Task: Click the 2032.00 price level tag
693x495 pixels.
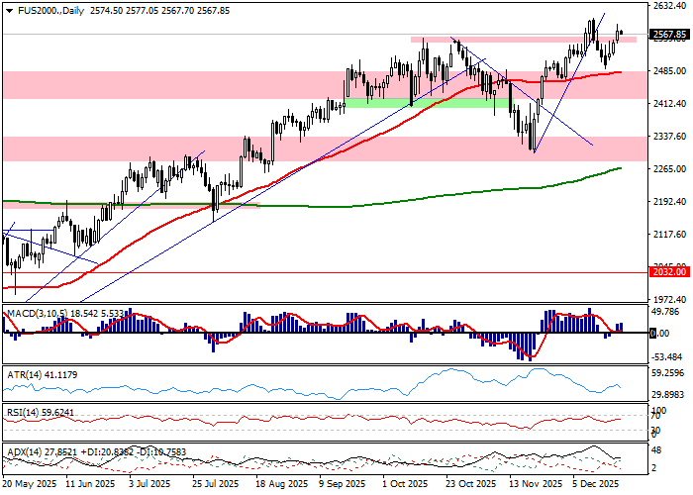Action: (669, 271)
